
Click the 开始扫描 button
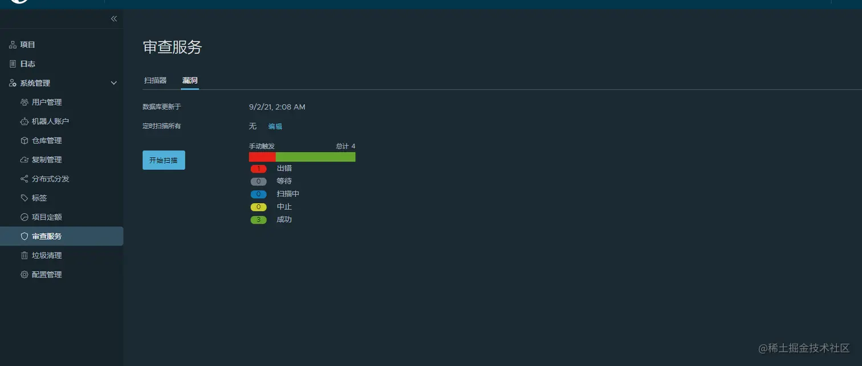(x=164, y=160)
